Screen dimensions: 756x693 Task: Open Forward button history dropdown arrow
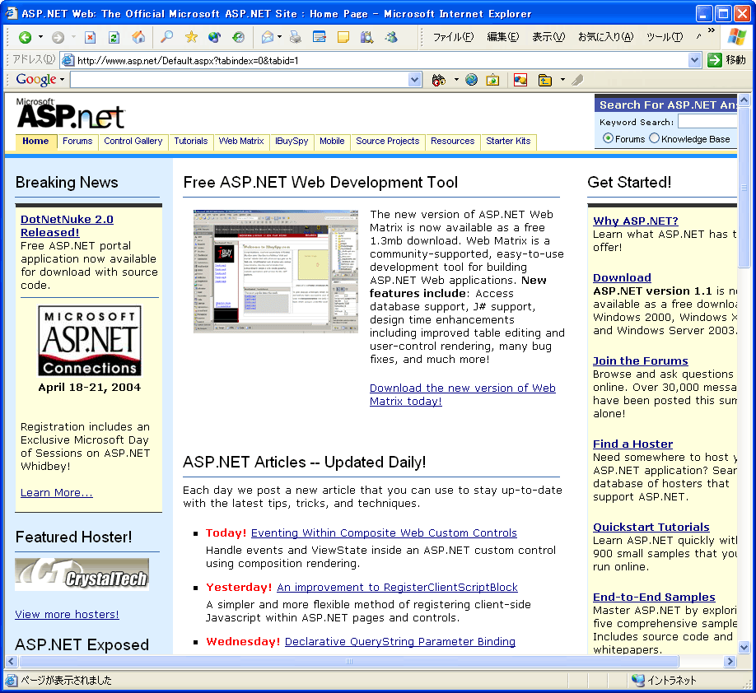click(73, 37)
